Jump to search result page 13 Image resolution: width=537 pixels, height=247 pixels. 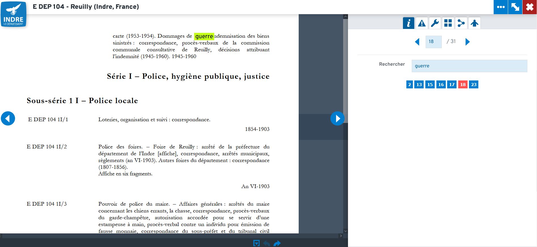point(419,84)
